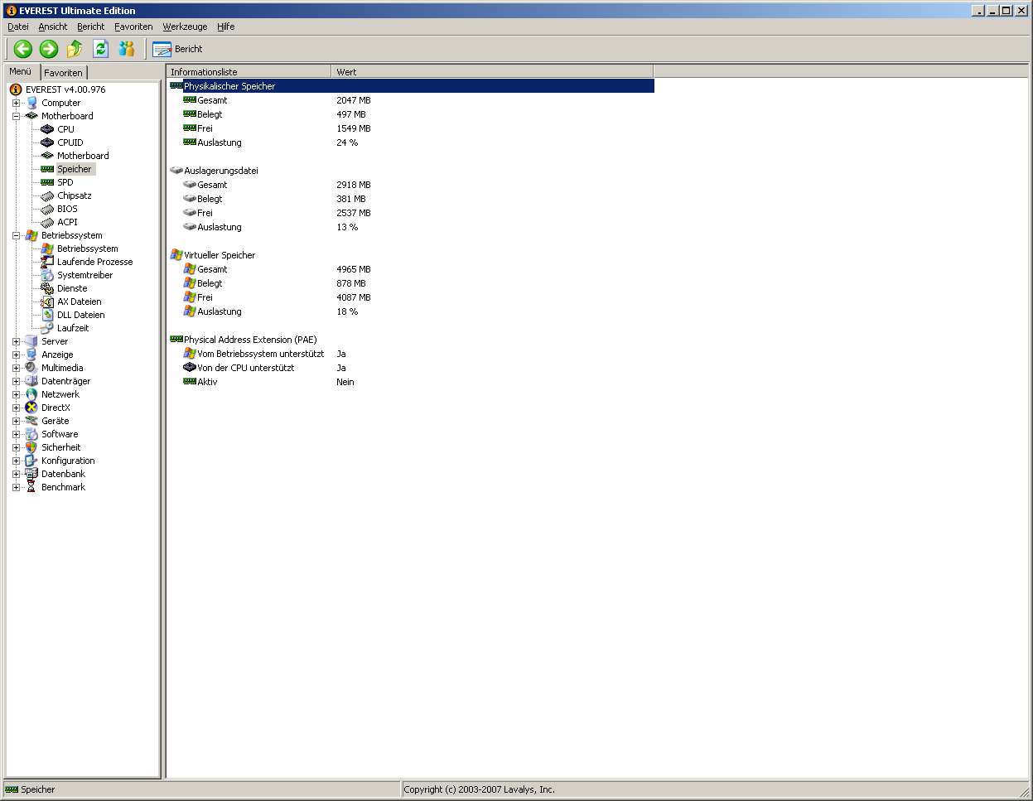
Task: Collapse the Motherboard tree node
Action: [x=16, y=116]
